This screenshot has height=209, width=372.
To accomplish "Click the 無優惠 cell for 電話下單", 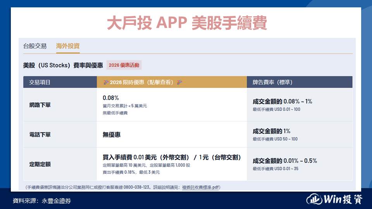I will click(x=111, y=134).
